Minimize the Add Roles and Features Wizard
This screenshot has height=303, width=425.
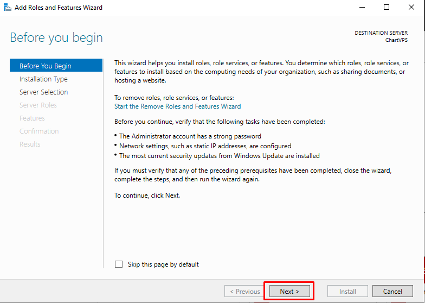362,8
